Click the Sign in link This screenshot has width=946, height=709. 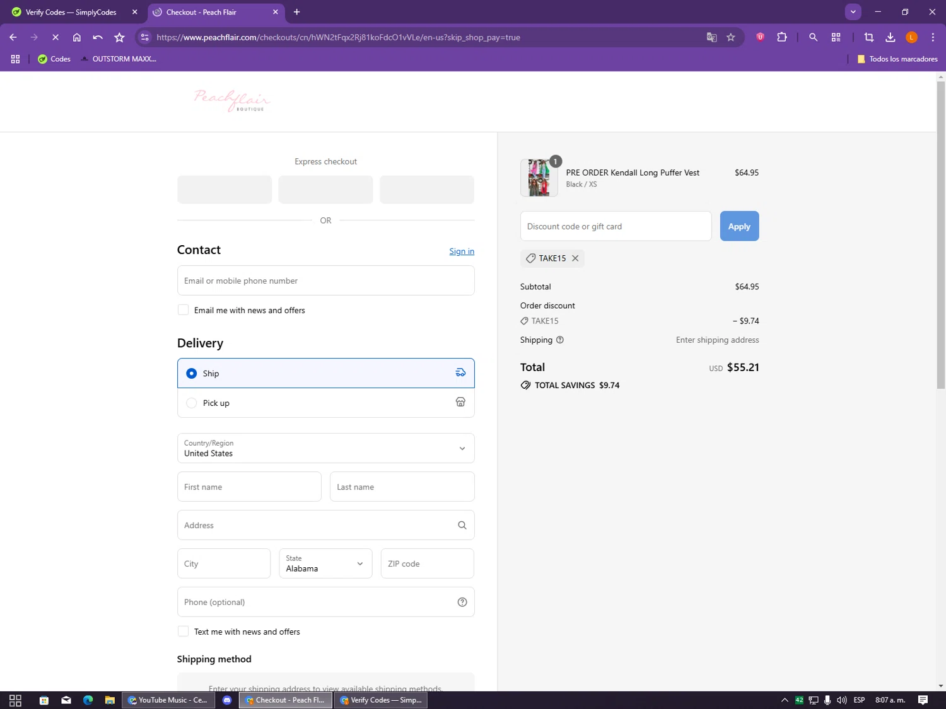(462, 251)
